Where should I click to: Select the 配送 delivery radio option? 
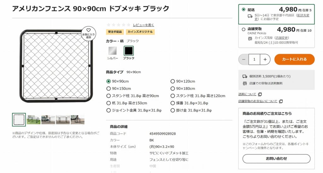(244, 9)
